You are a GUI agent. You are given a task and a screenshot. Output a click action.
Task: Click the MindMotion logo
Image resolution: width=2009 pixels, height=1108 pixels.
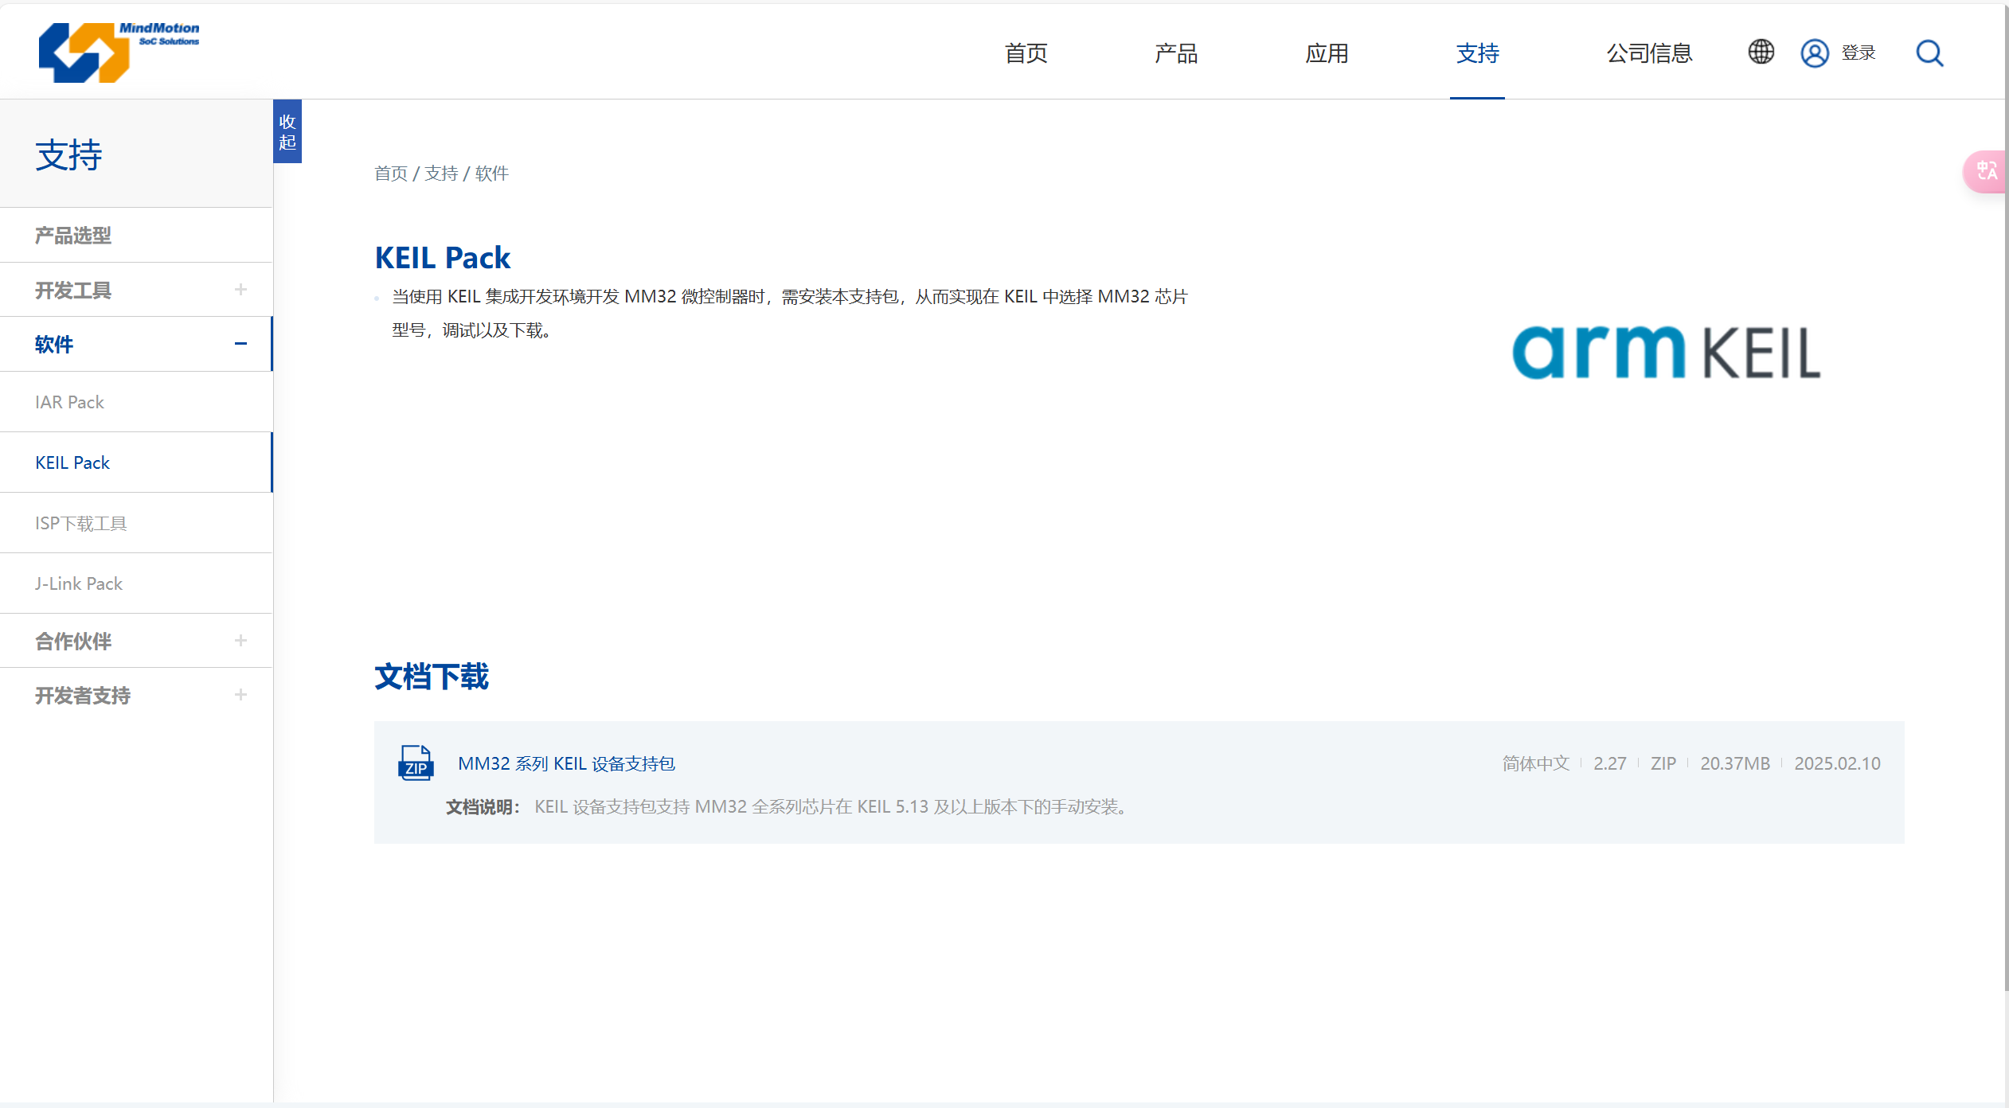tap(119, 52)
